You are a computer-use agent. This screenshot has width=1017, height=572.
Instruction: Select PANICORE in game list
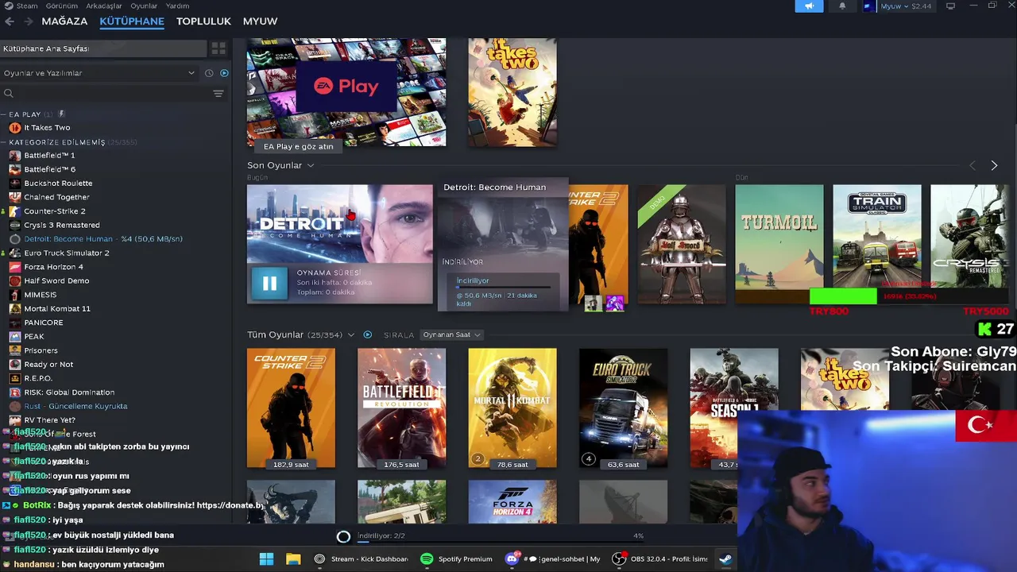point(43,323)
